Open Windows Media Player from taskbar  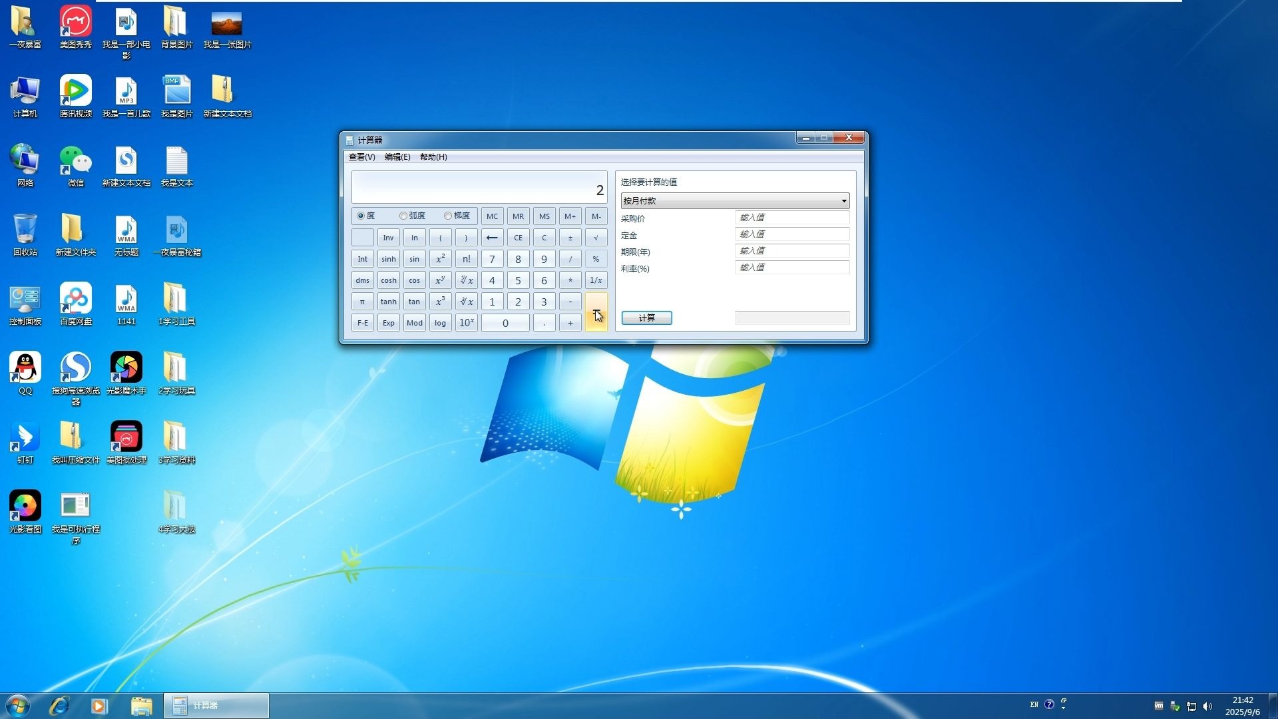99,706
